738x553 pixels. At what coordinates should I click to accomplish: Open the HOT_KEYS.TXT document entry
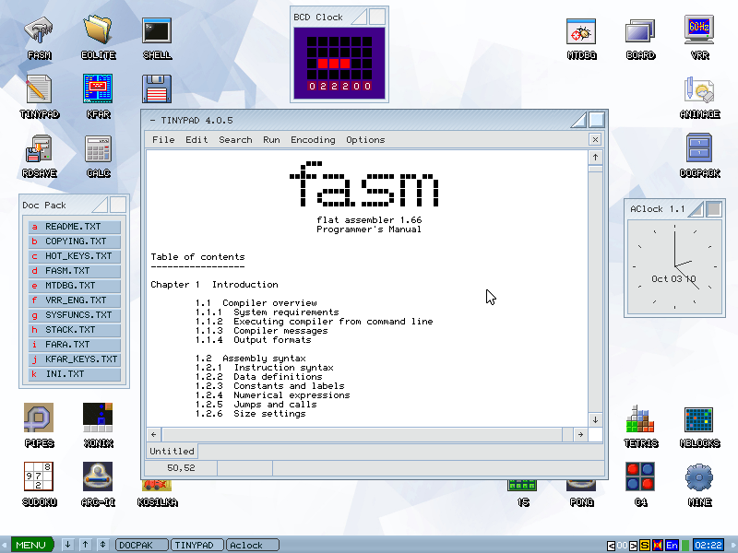point(76,256)
